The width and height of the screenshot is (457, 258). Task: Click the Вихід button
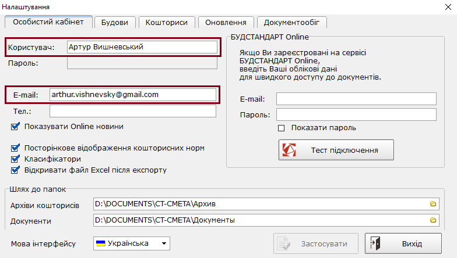point(403,243)
